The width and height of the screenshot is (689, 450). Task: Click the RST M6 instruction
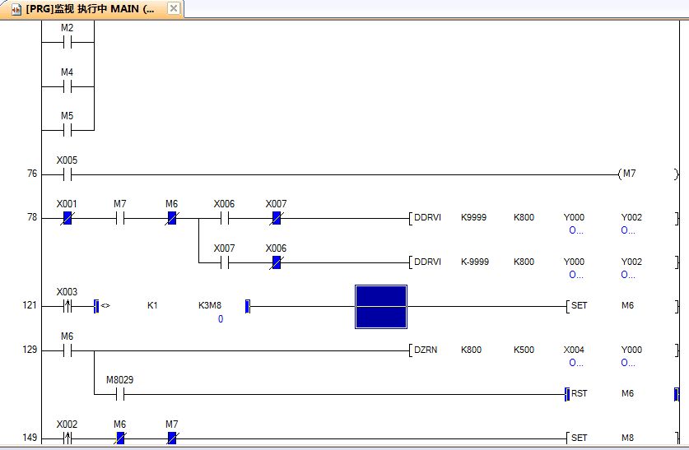[x=622, y=394]
